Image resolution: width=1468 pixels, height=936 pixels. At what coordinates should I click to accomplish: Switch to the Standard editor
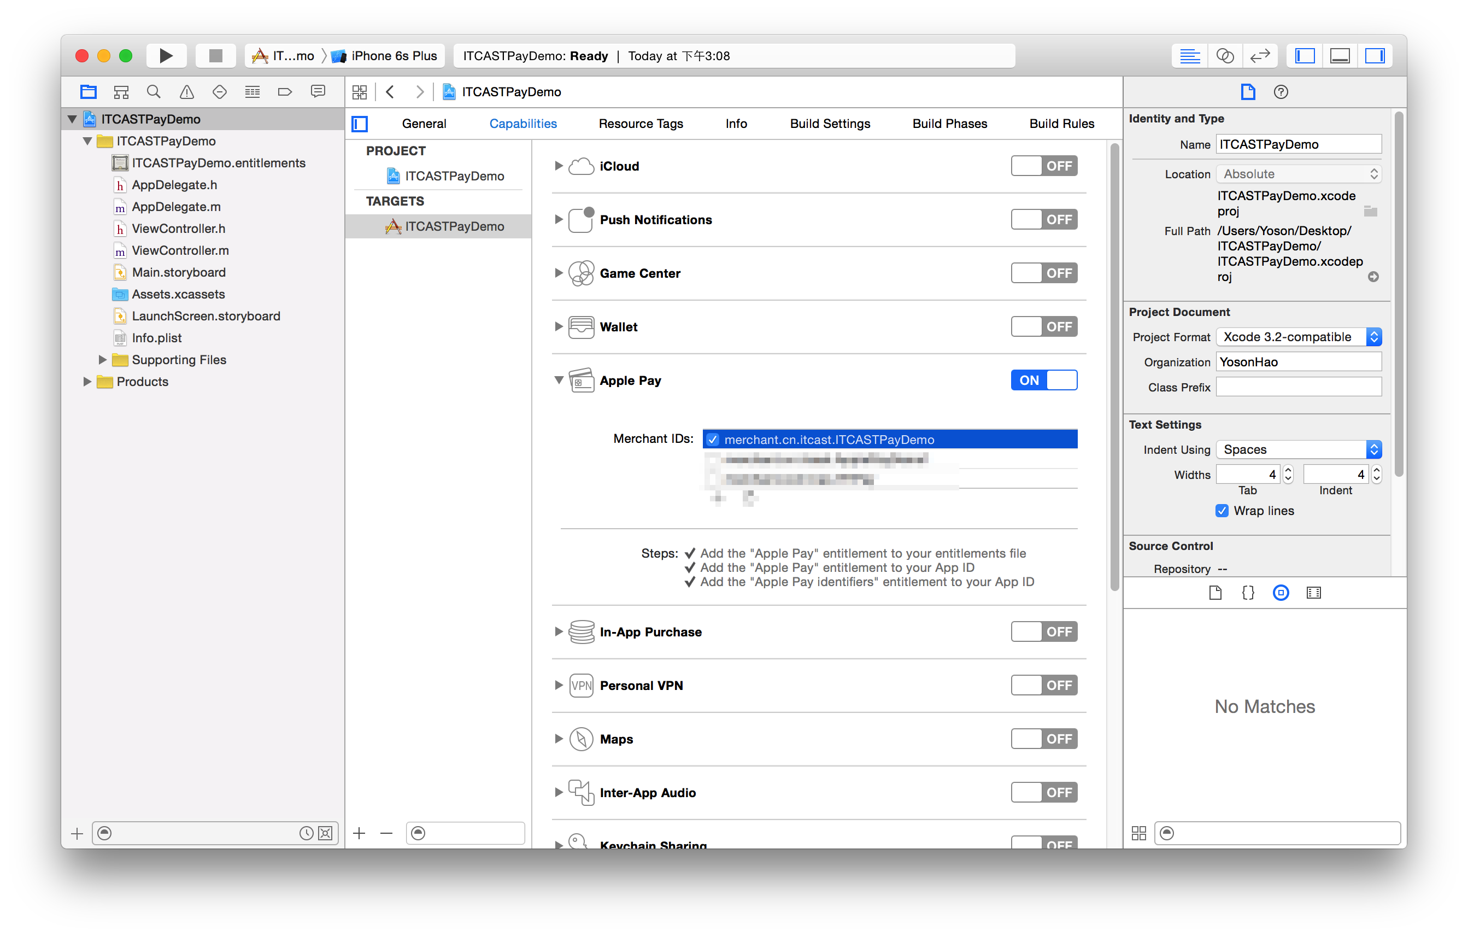[x=1189, y=55]
